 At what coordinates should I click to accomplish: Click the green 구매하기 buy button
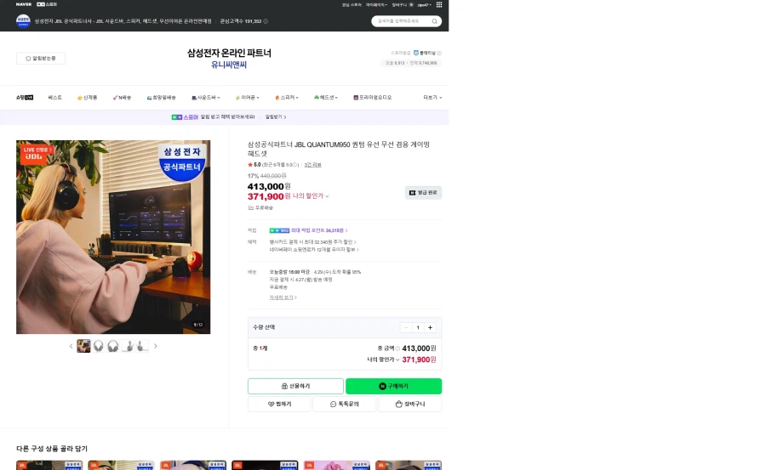(x=394, y=386)
